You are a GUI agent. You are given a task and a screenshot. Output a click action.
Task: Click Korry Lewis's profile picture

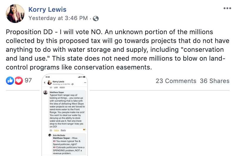click(x=15, y=14)
